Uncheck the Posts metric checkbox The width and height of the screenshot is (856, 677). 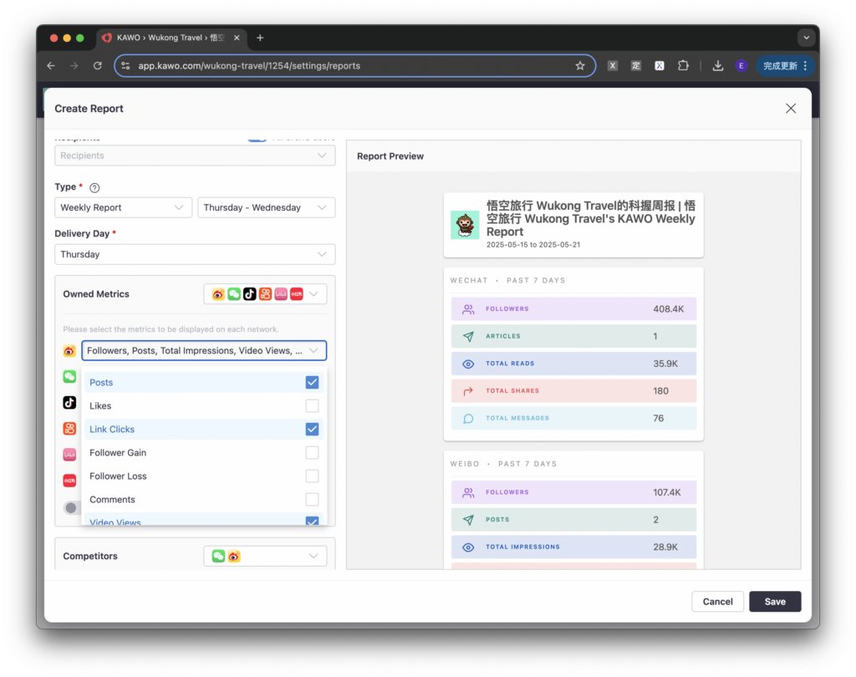tap(312, 383)
